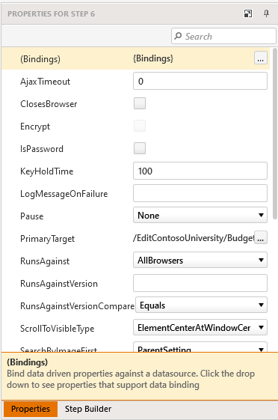Click the vertical scrollbar of the properties list
The width and height of the screenshot is (278, 420).
(x=275, y=133)
